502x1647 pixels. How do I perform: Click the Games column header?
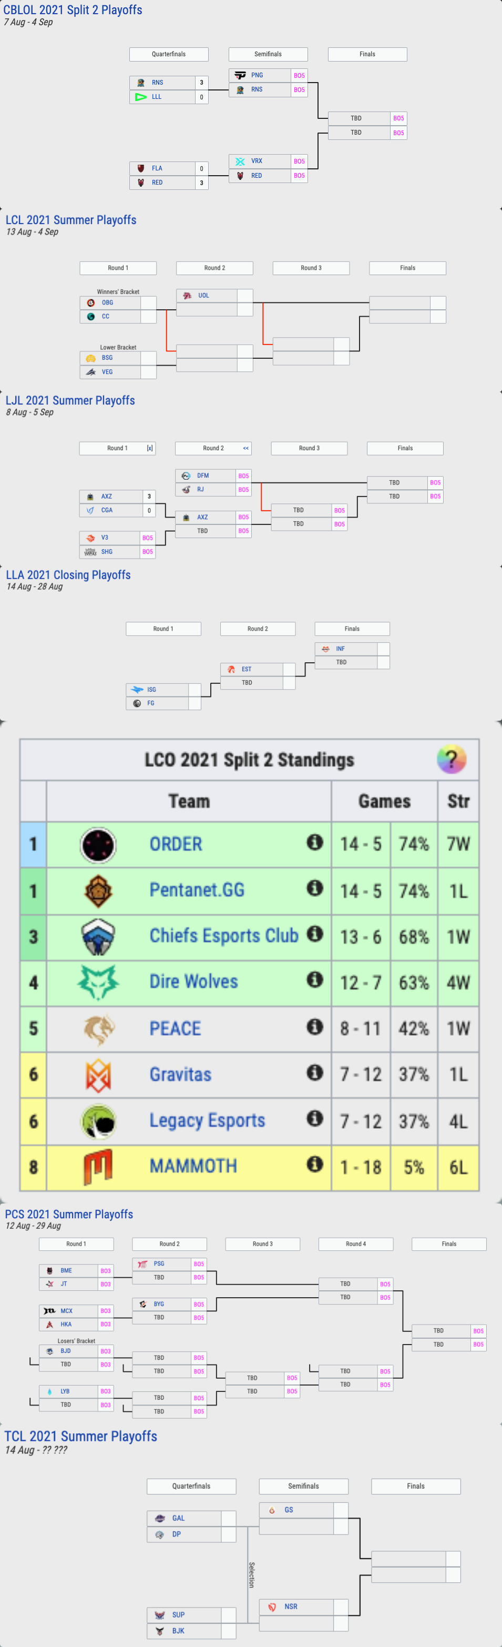[384, 801]
